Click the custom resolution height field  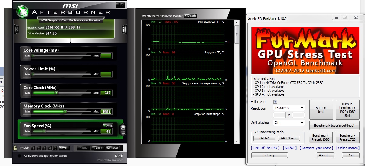[x=298, y=115]
